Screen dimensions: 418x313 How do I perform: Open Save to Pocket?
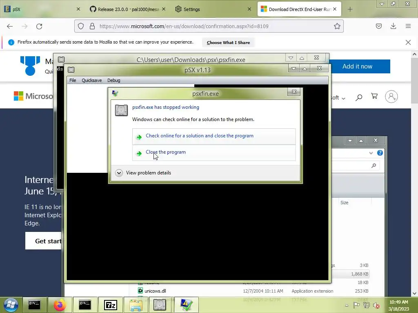tap(379, 26)
